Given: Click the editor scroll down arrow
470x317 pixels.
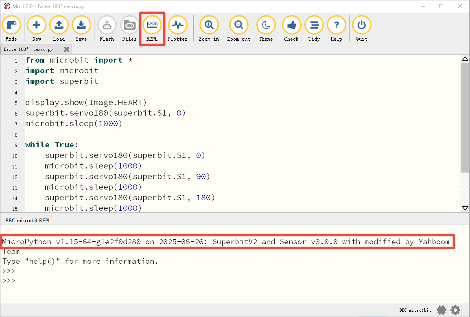Looking at the screenshot, I should tap(465, 208).
